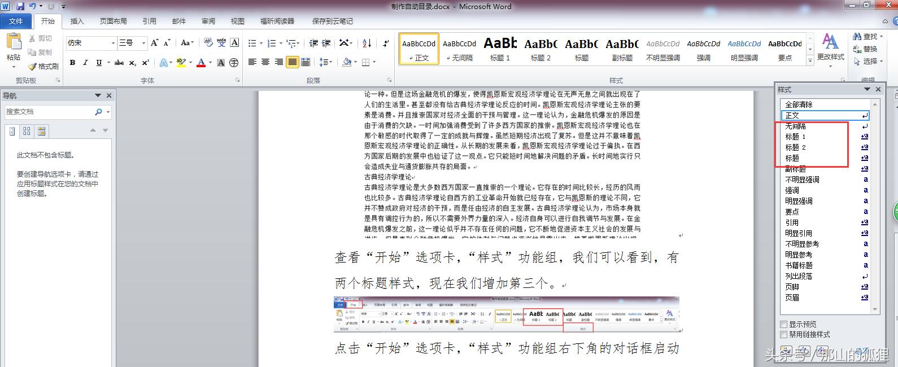Open the Find (查找) dropdown arrow
The width and height of the screenshot is (898, 367).
[882, 37]
